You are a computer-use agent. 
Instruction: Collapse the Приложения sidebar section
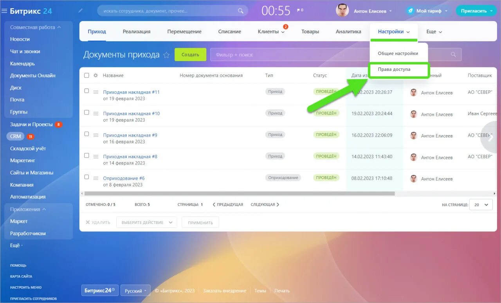point(28,209)
